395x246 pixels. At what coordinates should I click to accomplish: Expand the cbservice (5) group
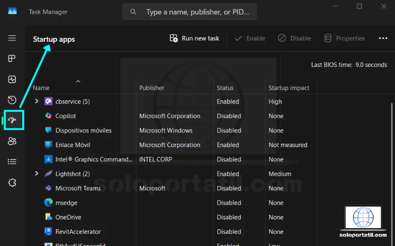pyautogui.click(x=37, y=101)
